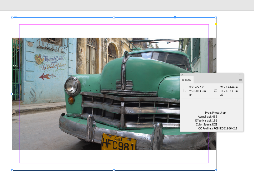Click the dimensions icon beside W and H

pos(216,90)
